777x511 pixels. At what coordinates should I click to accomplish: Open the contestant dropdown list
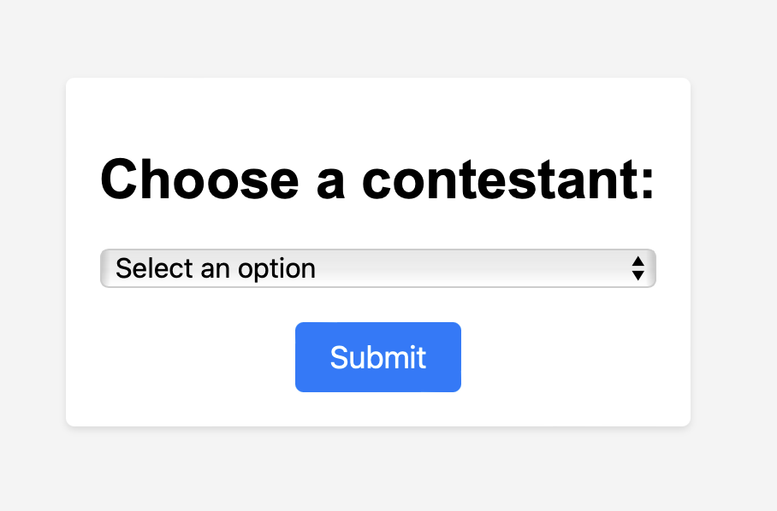click(378, 268)
